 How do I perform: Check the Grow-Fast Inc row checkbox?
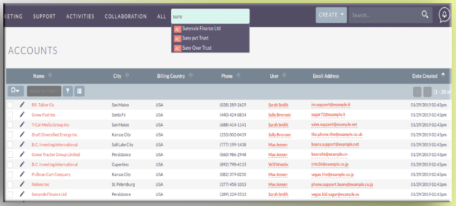point(10,115)
